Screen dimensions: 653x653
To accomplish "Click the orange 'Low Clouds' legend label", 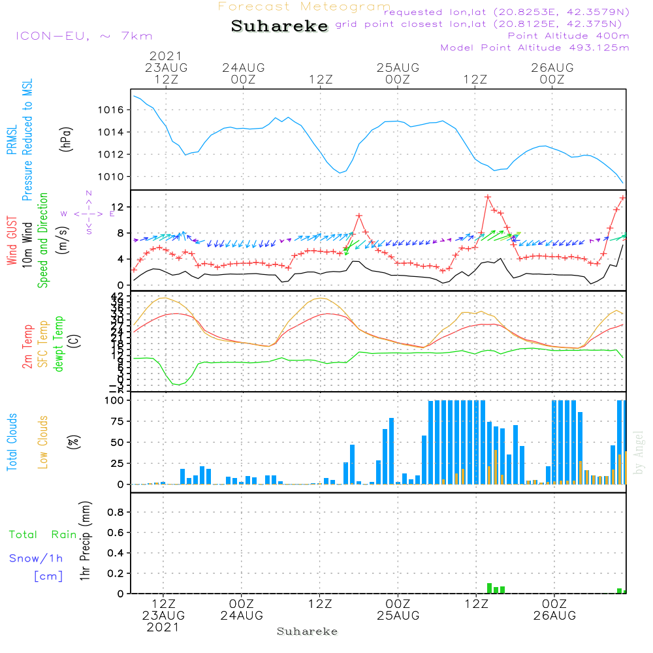I will pyautogui.click(x=43, y=442).
